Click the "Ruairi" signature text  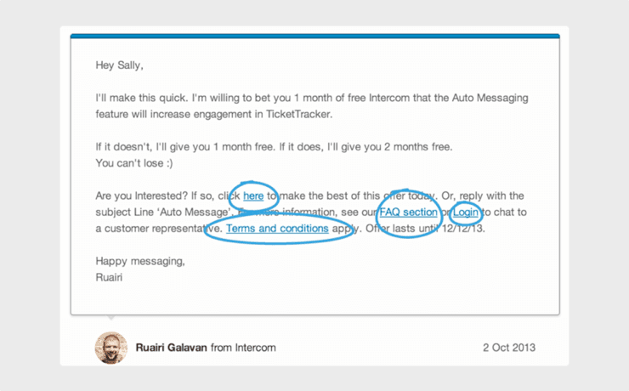pos(109,277)
